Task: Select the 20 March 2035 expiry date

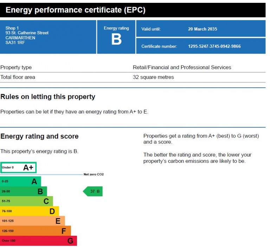Action: tap(202, 29)
